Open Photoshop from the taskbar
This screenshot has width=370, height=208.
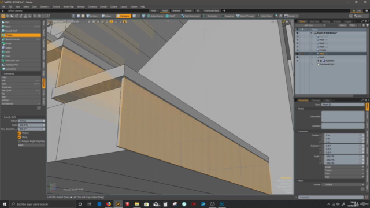(x=222, y=204)
